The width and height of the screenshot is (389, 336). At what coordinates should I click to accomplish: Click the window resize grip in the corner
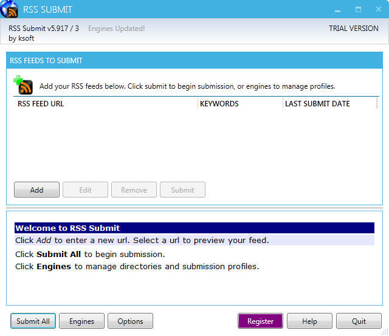(x=385, y=332)
